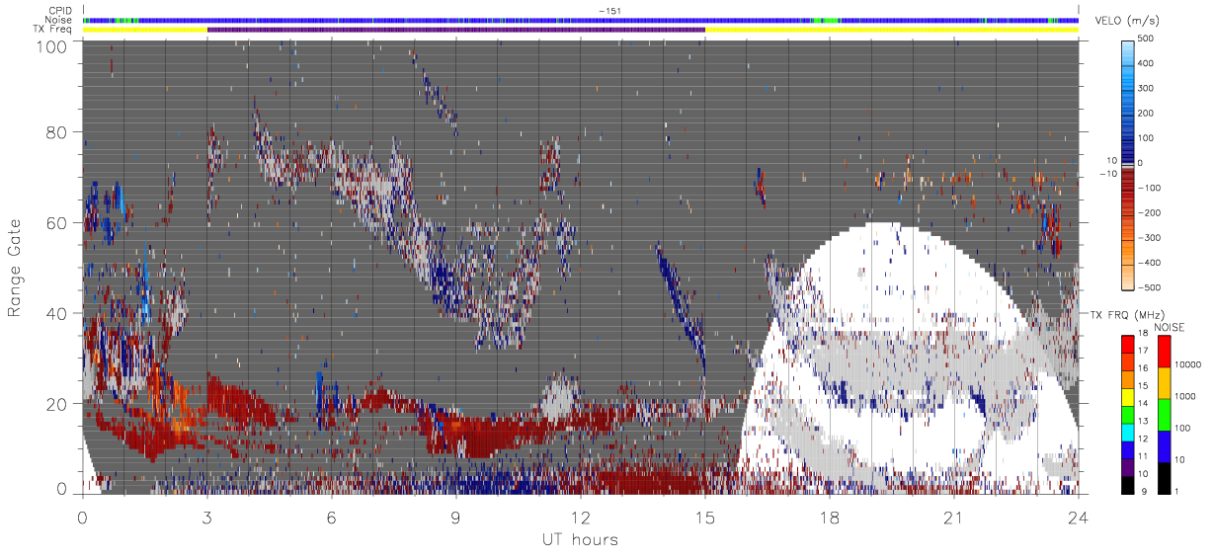Click the '17' label on TX FRQ legend
The height and width of the screenshot is (560, 1213).
pyautogui.click(x=1144, y=351)
